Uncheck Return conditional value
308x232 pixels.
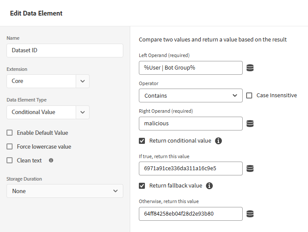pos(142,141)
